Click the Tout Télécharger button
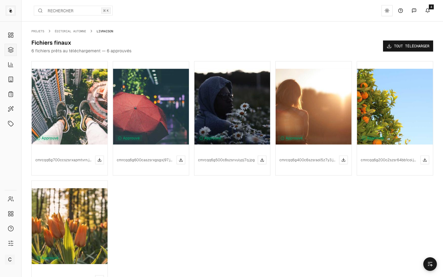Screen dimensions: 443x277 [408, 46]
